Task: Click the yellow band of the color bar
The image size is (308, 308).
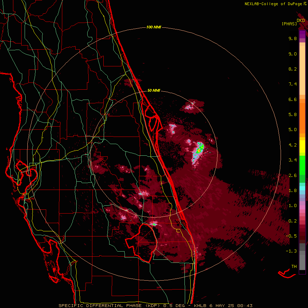Action: 302,146
